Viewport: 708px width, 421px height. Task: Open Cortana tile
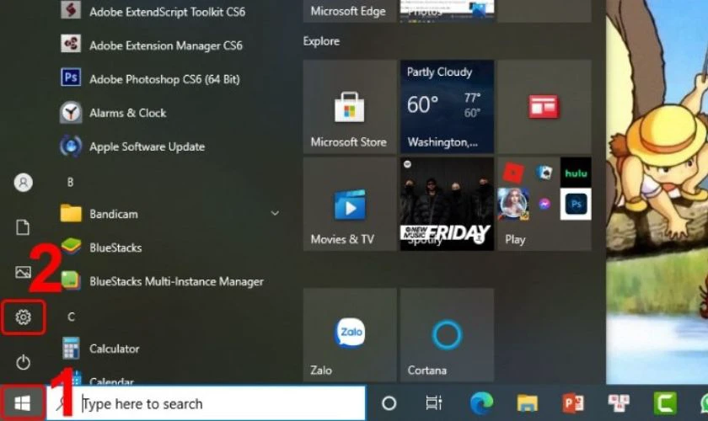tap(447, 335)
